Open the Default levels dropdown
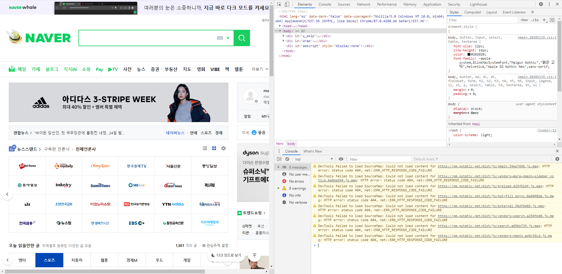 [426, 159]
